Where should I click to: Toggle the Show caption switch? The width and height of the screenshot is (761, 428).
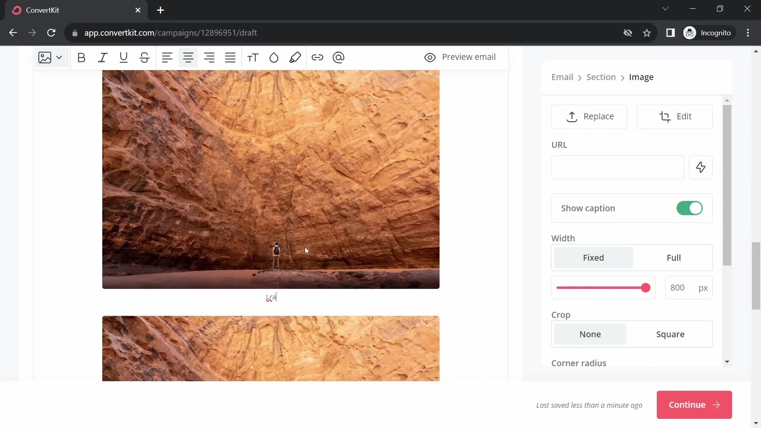pos(690,208)
